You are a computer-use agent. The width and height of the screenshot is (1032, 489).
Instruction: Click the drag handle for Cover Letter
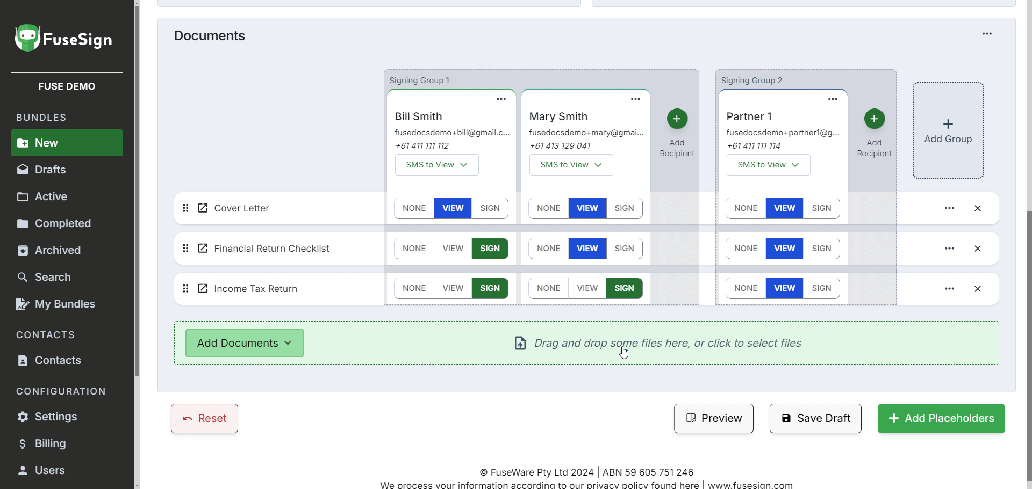tap(185, 208)
